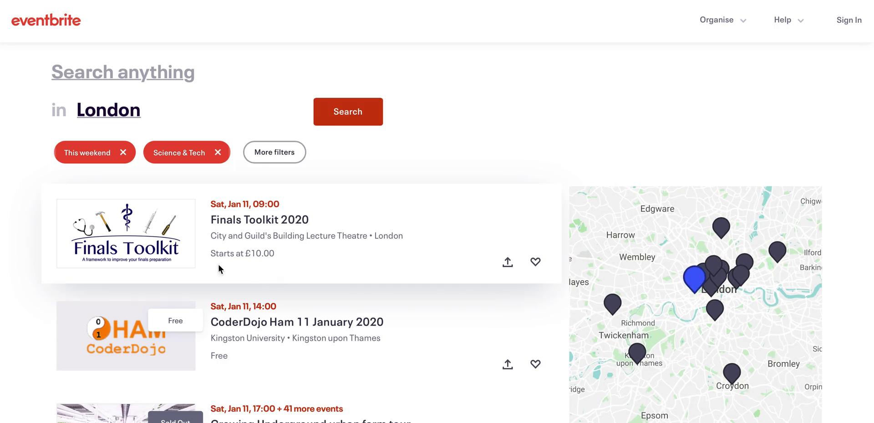The image size is (874, 423).
Task: Expand the Organise menu
Action: pyautogui.click(x=723, y=20)
